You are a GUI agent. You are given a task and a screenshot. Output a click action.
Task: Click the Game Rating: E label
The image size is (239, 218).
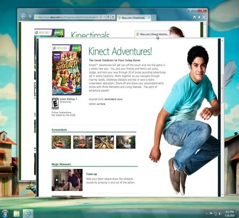(68, 99)
